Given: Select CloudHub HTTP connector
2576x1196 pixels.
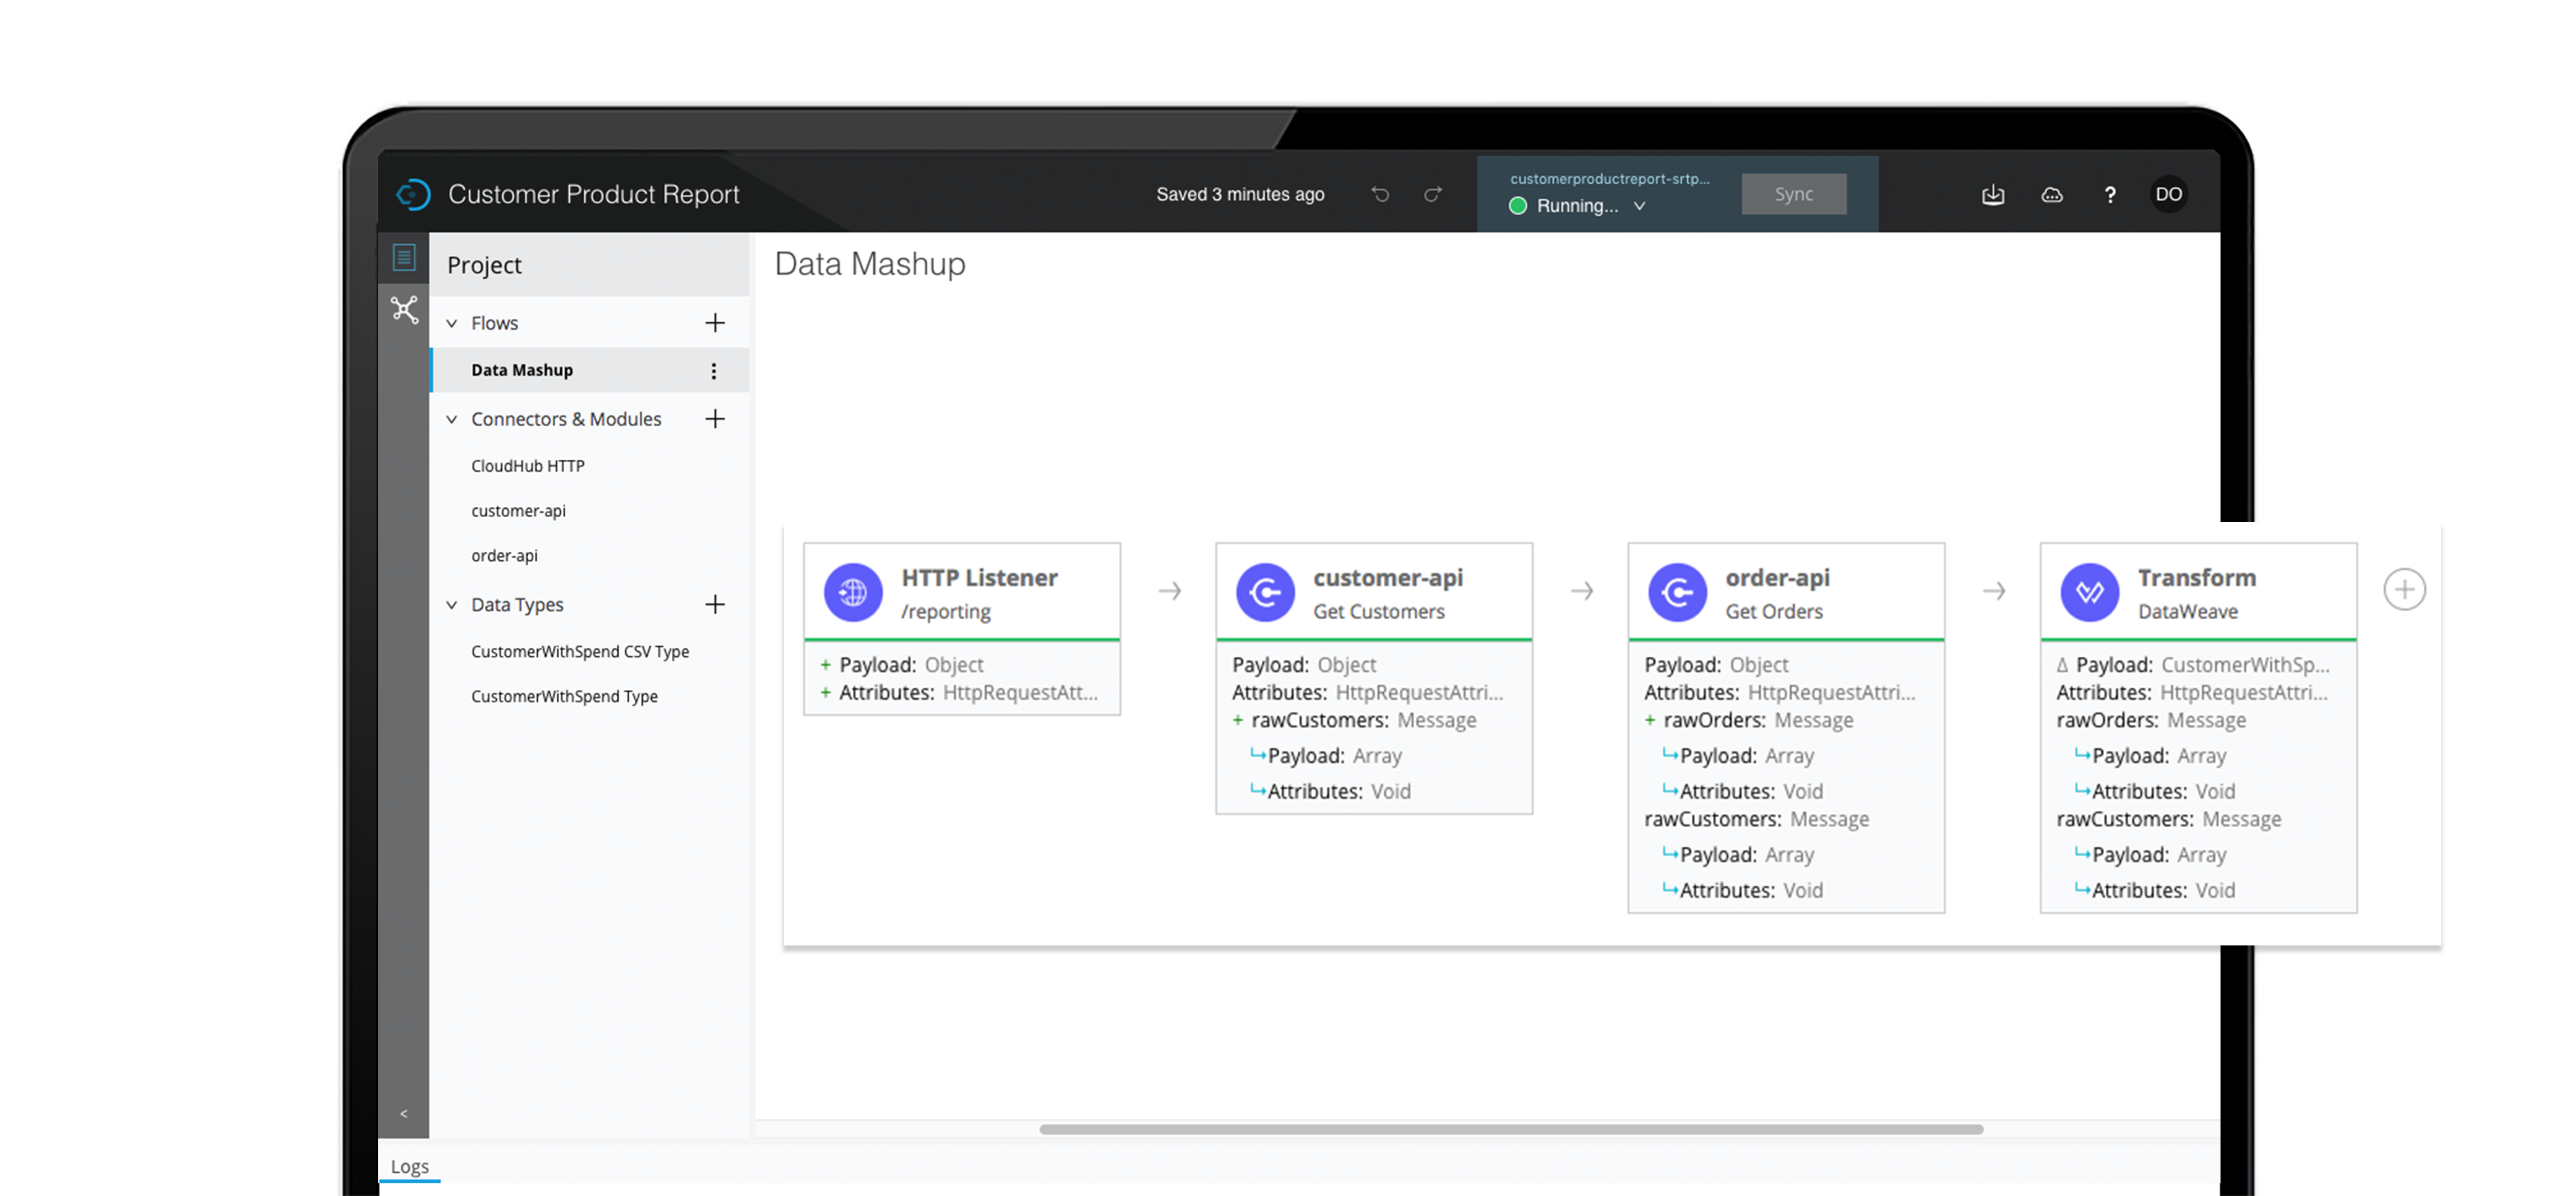Looking at the screenshot, I should (528, 466).
